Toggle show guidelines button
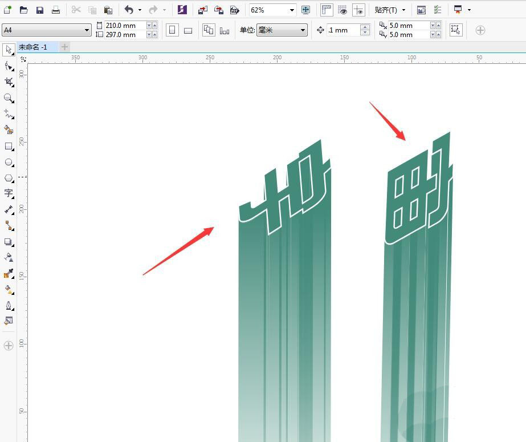This screenshot has width=526, height=442. point(358,10)
